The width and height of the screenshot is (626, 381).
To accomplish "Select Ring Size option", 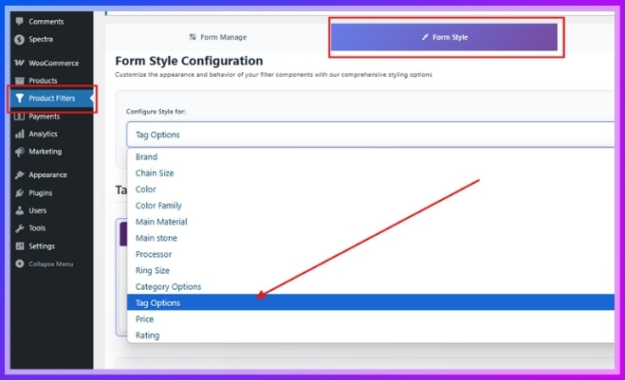I will tap(371, 270).
